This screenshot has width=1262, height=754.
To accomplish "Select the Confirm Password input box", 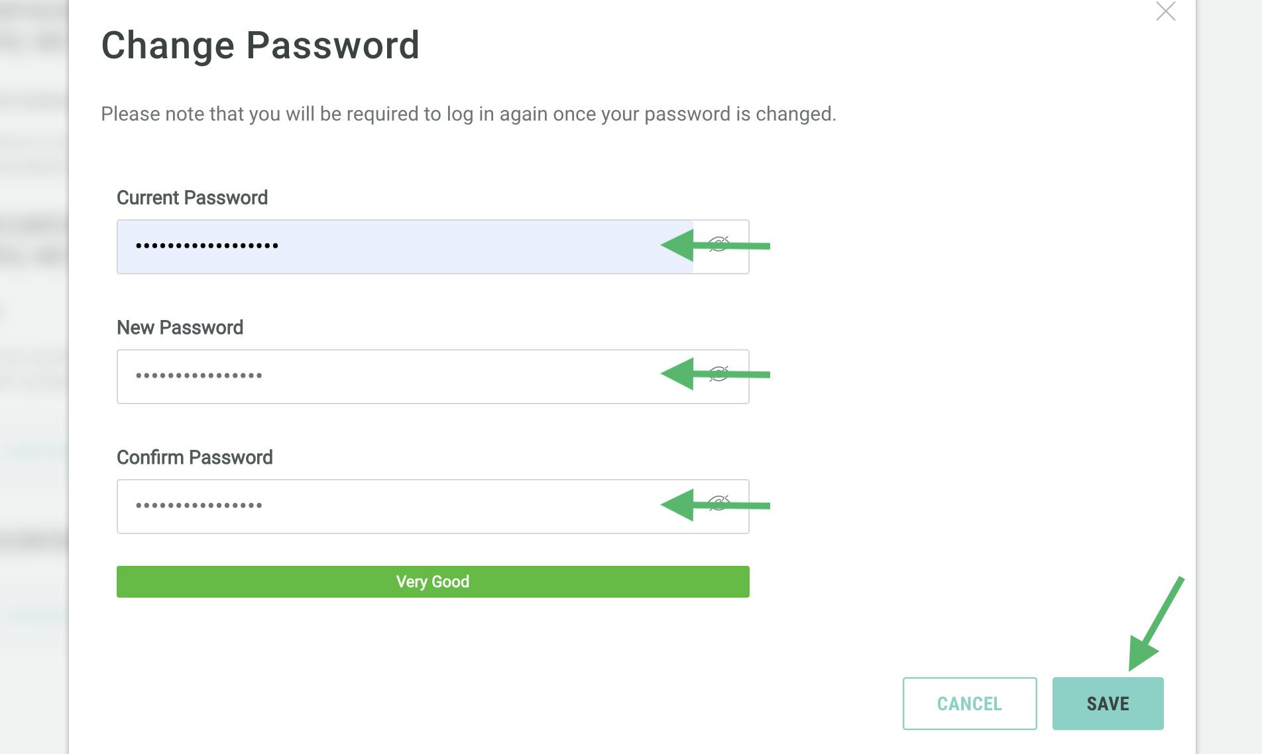I will (398, 506).
